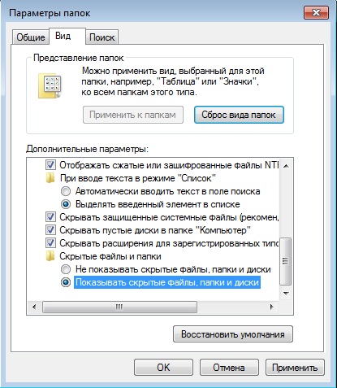
Task: Click the Параметры папок title text
Action: [x=50, y=13]
